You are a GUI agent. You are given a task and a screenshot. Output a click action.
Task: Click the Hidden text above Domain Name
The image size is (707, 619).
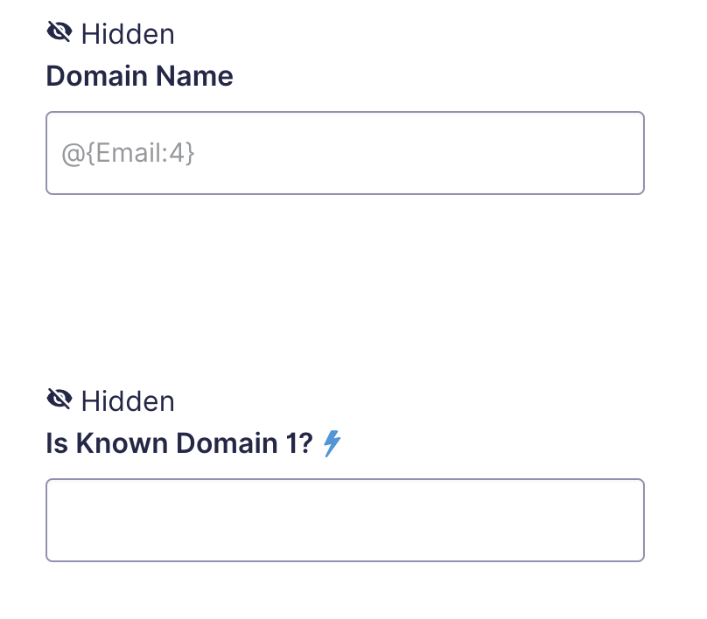128,34
